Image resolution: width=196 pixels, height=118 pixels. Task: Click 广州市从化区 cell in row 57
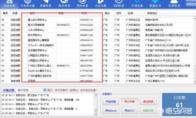(133, 81)
